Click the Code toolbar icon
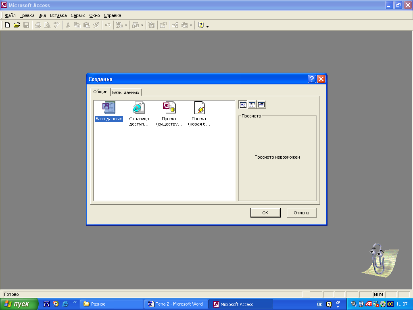Image resolution: width=413 pixels, height=310 pixels. (x=152, y=25)
